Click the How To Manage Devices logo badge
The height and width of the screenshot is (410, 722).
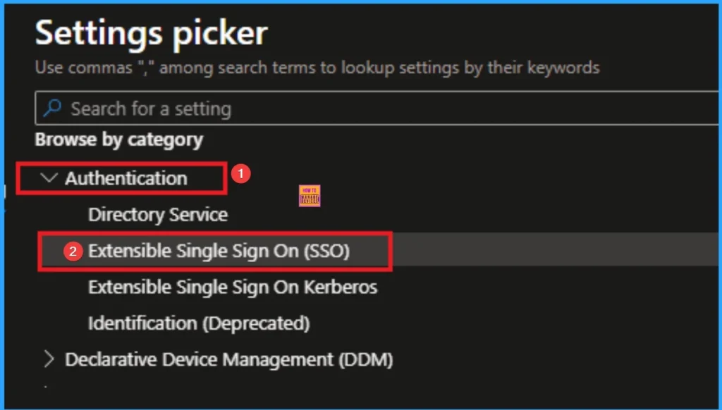tap(308, 196)
